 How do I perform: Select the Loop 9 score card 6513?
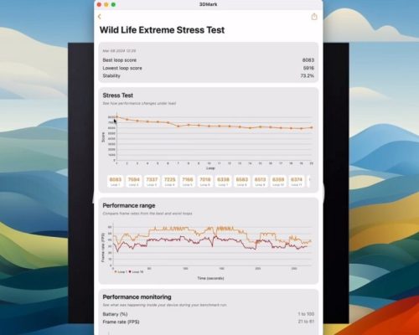tap(260, 181)
